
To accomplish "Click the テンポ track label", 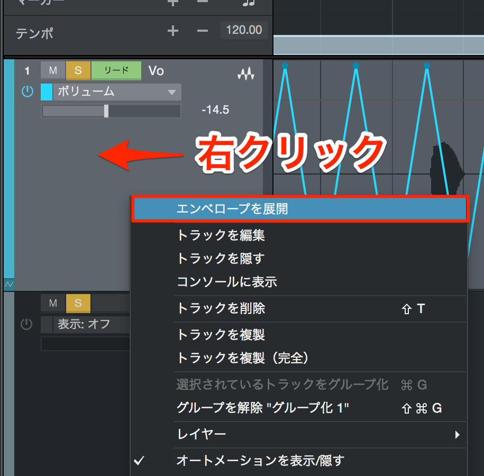I will (34, 33).
